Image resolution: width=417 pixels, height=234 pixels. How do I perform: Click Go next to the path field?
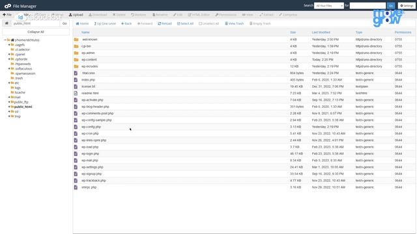tap(65, 23)
